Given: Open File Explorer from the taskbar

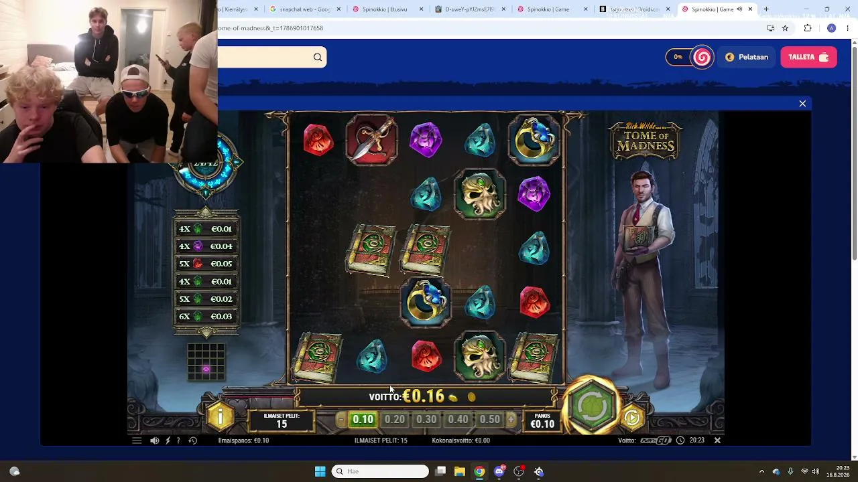Looking at the screenshot, I should pos(460,471).
